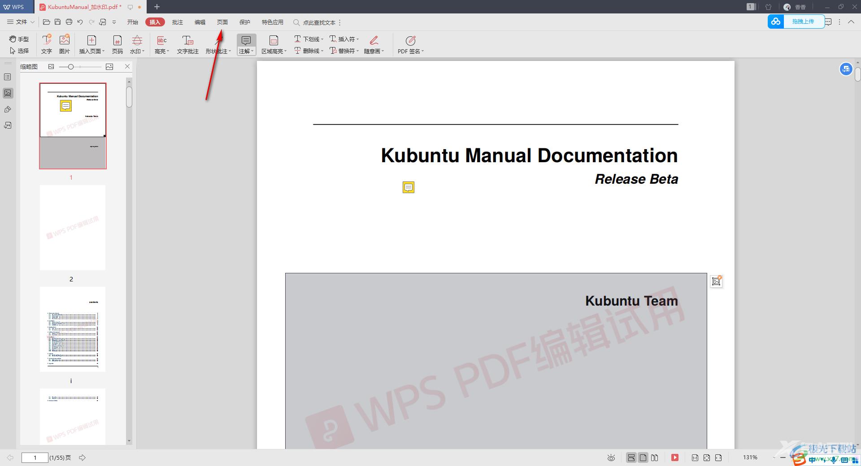Screen dimensions: 861x466
Task: Print the PDF using the printer icon
Action: [69, 22]
